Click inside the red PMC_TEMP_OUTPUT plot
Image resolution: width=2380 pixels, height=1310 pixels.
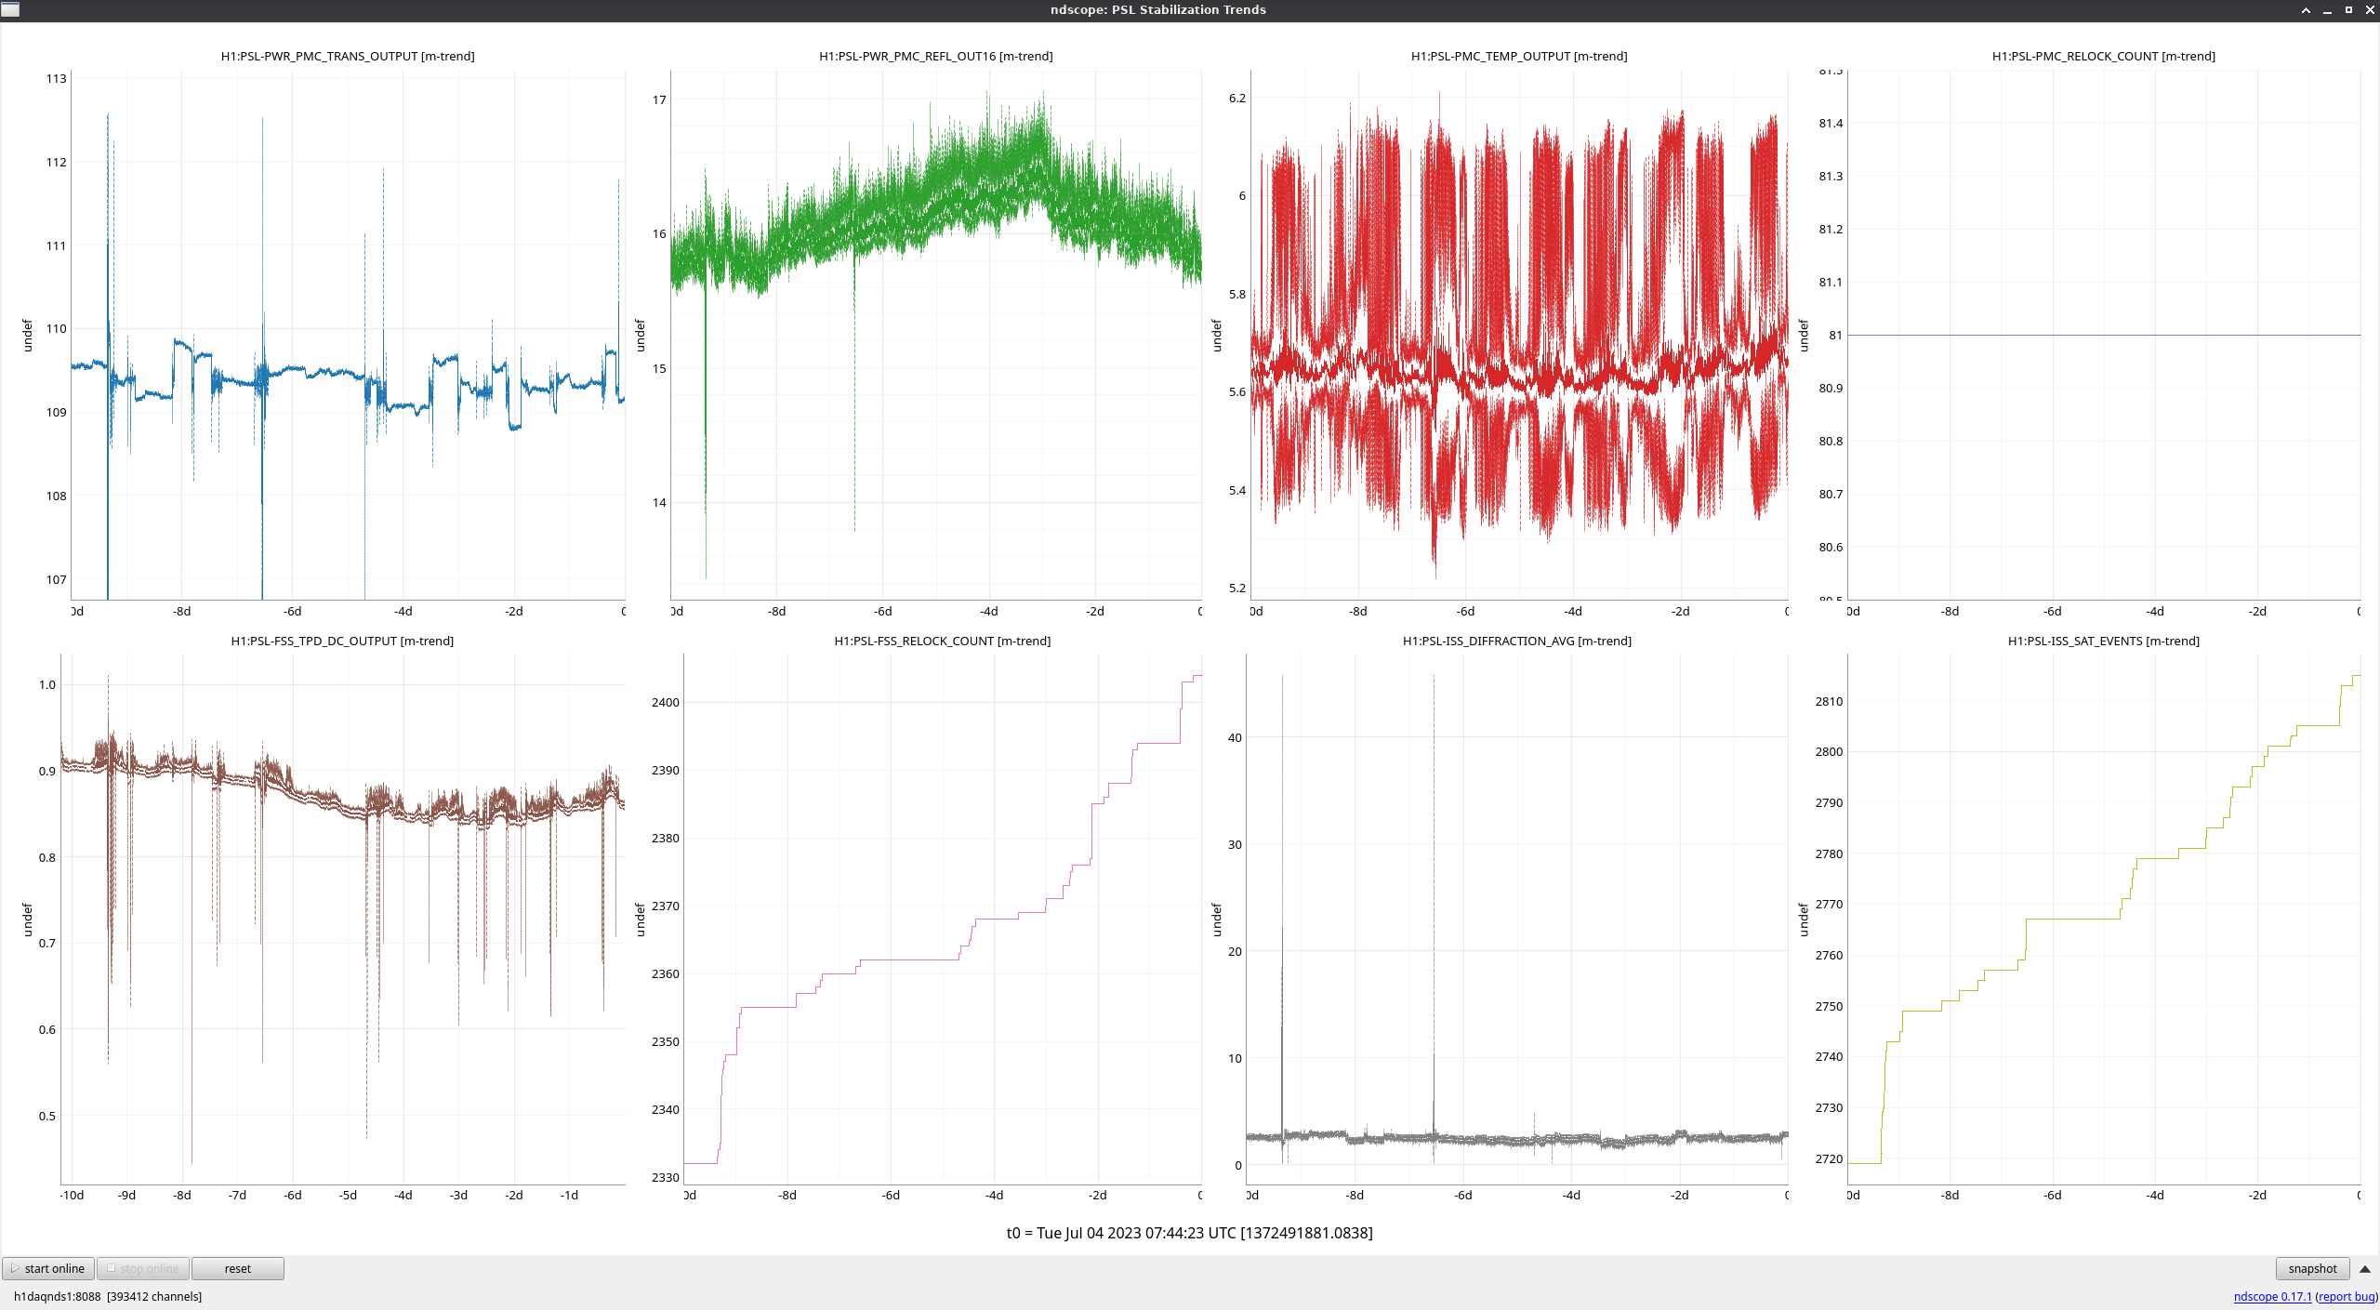tap(1519, 335)
